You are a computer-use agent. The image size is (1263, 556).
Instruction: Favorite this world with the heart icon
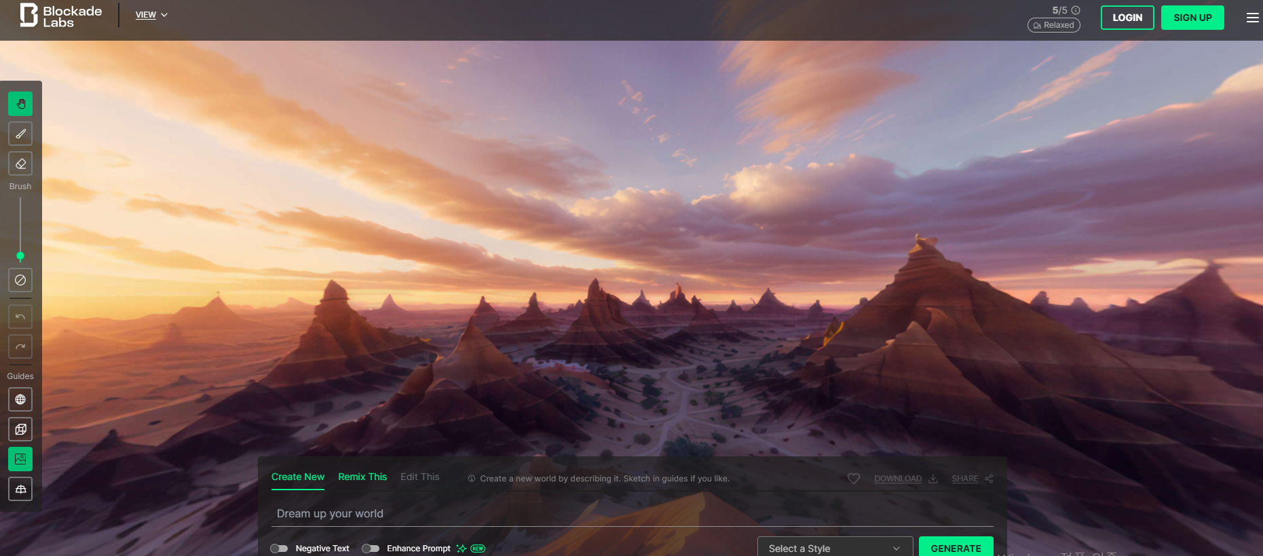(854, 479)
